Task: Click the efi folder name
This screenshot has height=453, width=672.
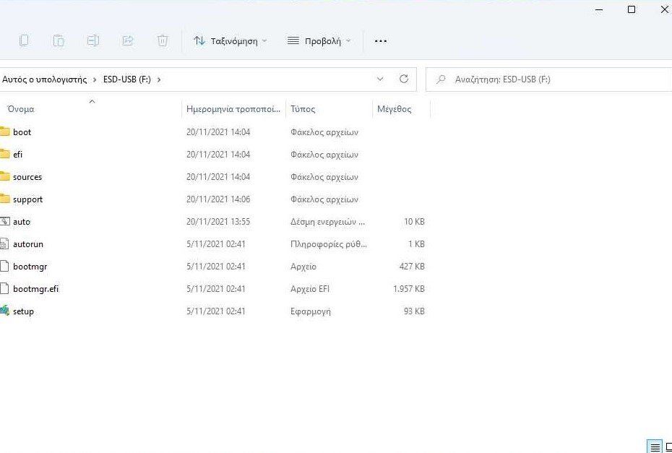Action: tap(17, 155)
